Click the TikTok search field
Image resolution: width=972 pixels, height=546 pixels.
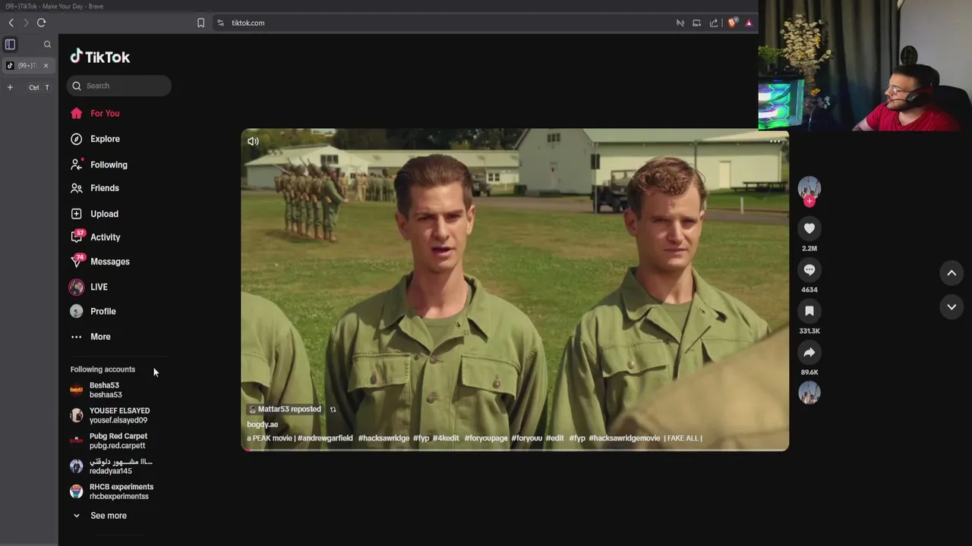click(x=118, y=86)
